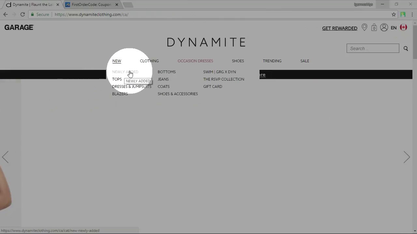Switch to FirstOrderCode Coupon tab
Screen dimensions: 417x234
91,5
